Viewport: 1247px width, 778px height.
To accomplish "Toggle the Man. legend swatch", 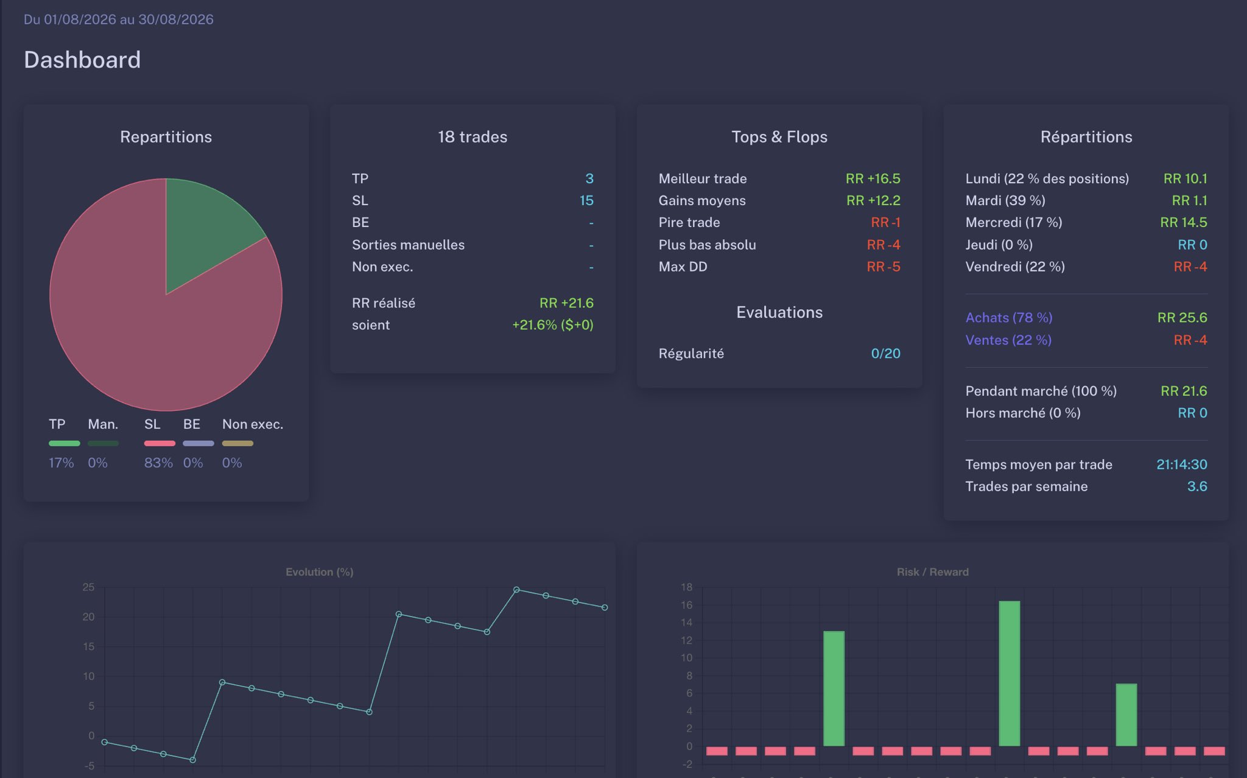I will pyautogui.click(x=103, y=443).
